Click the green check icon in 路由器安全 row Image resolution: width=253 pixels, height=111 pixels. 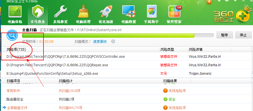click(x=165, y=99)
